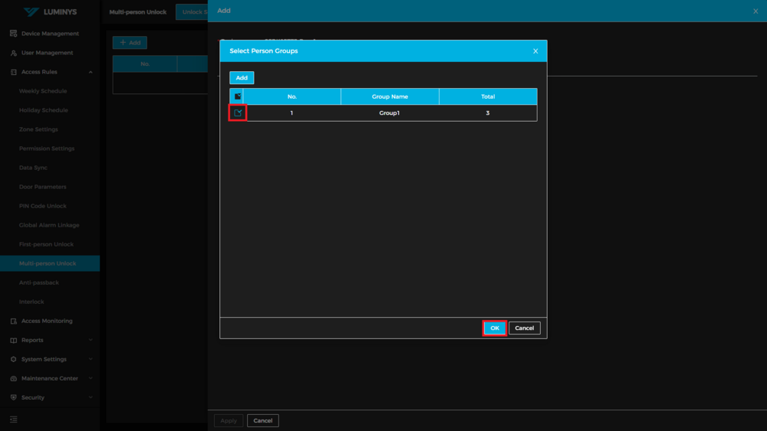Collapse the Access Rules section chevron
This screenshot has height=431, width=767.
91,72
